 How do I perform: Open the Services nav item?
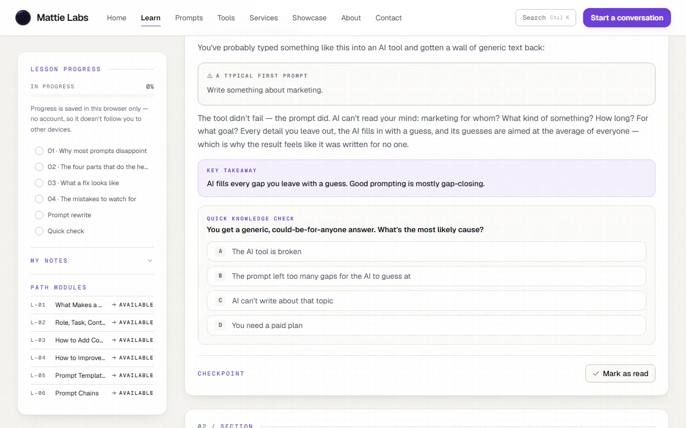click(264, 18)
